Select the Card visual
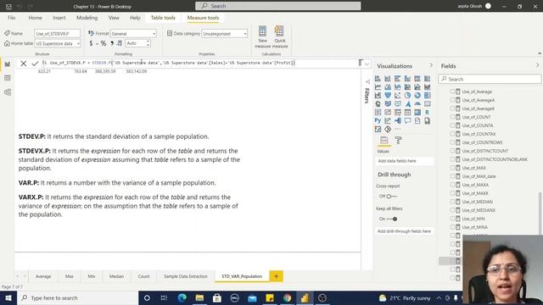543x305 pixels. [x=428, y=103]
